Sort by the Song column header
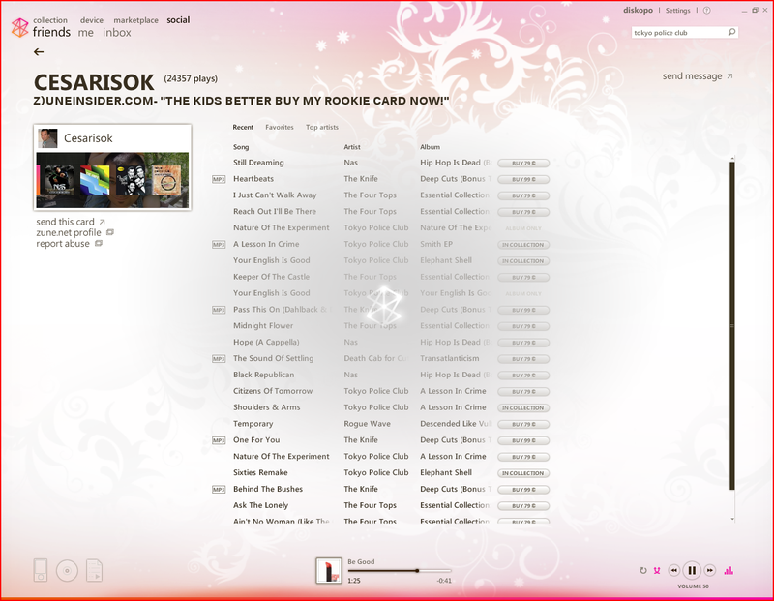774x601 pixels. (x=241, y=147)
